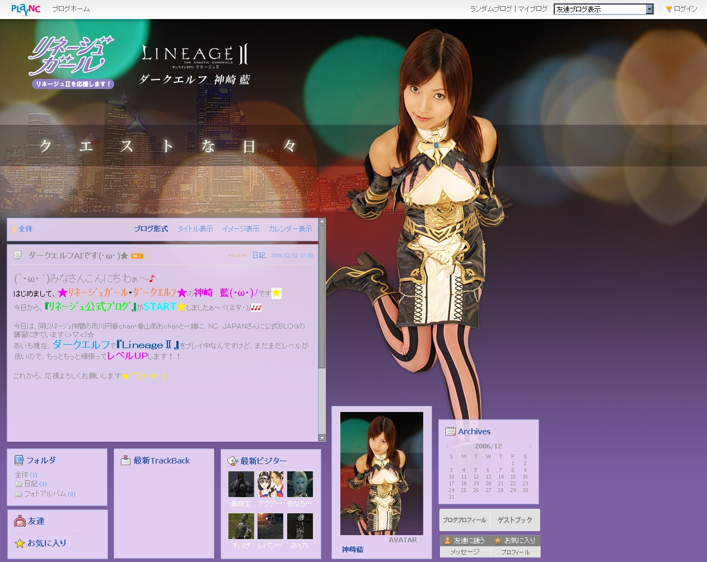707x562 pixels.
Task: Click お気に入り in the gray bar
Action: coord(520,541)
